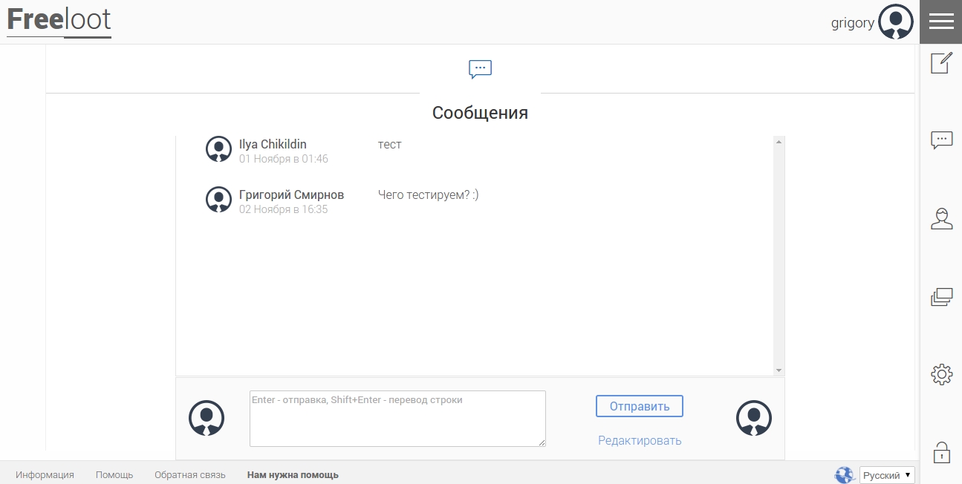The width and height of the screenshot is (962, 484).
Task: Focus the message text area
Action: (x=397, y=419)
